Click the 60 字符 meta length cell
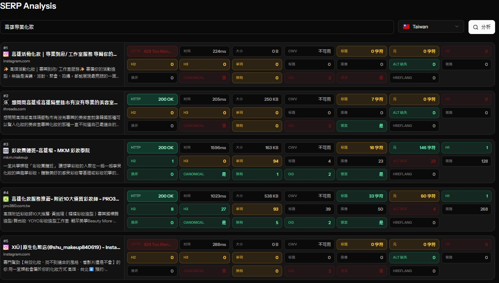This screenshot has width=499, height=283. tap(414, 196)
